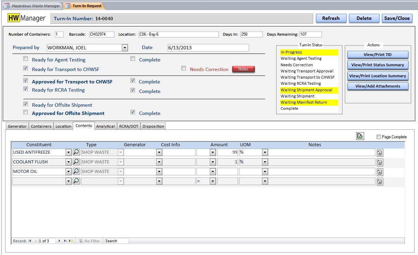Image resolution: width=418 pixels, height=255 pixels.
Task: Click the Barcode field
Action: [102, 34]
